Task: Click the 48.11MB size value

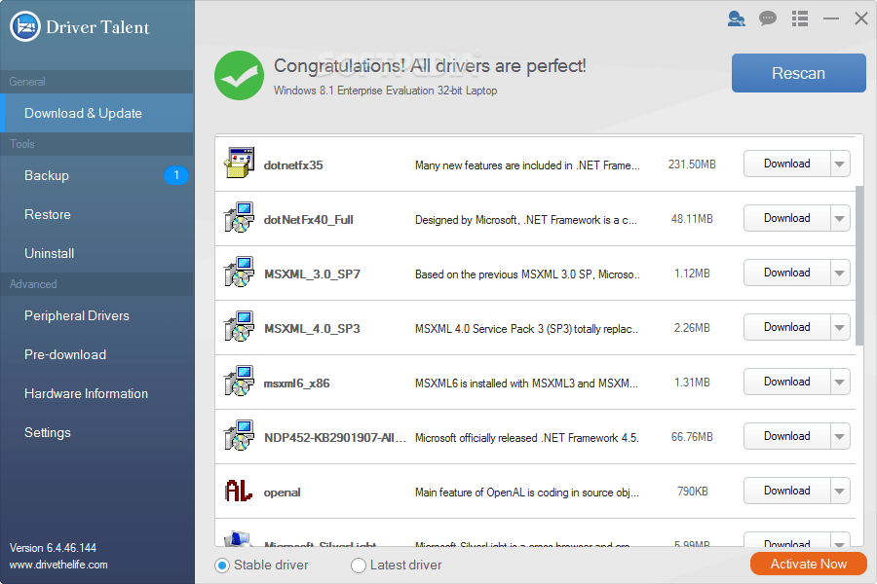Action: [692, 219]
